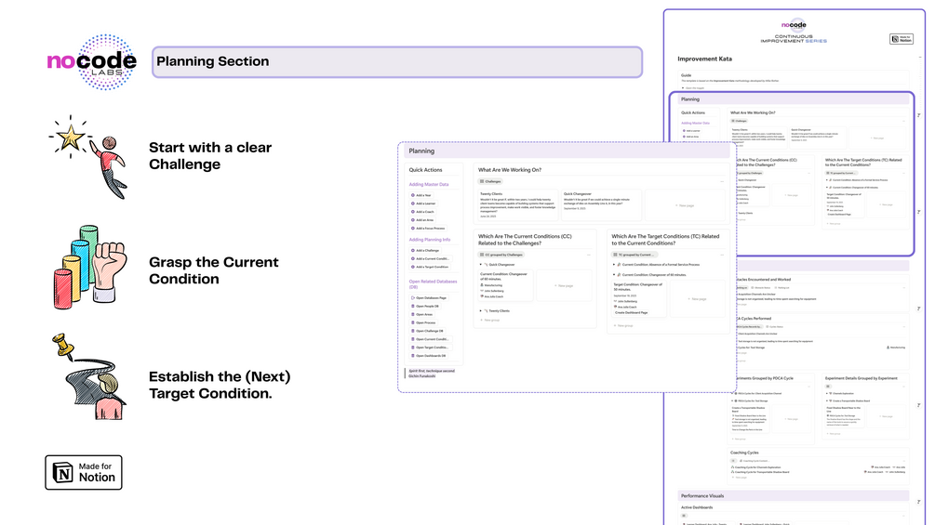935x525 pixels.
Task: Click Ana Julia Coach in the enlarged Target Condition card
Action: click(625, 308)
